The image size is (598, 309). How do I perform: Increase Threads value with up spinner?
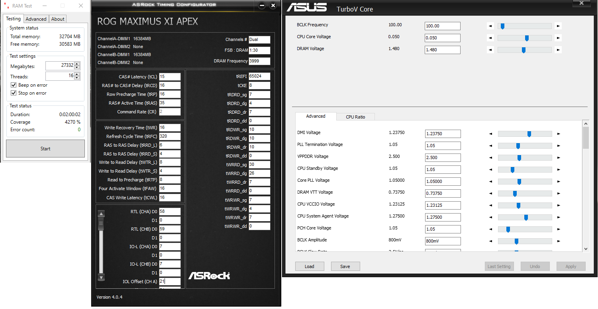tap(77, 74)
